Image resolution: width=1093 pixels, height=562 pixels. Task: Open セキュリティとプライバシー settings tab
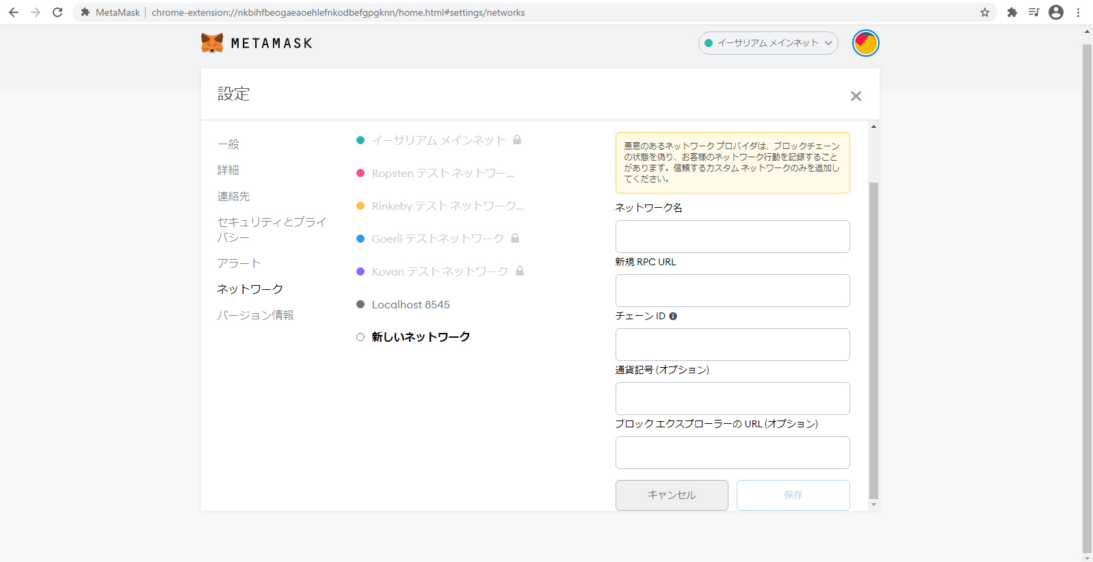pos(272,230)
